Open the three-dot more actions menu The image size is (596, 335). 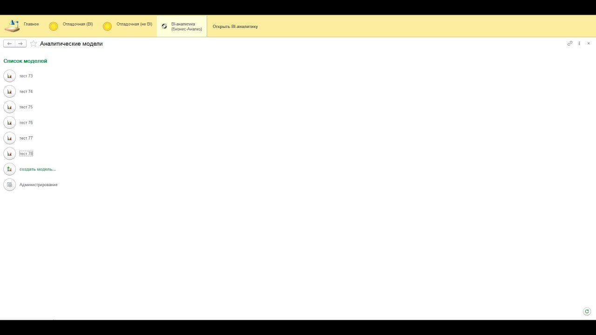579,43
